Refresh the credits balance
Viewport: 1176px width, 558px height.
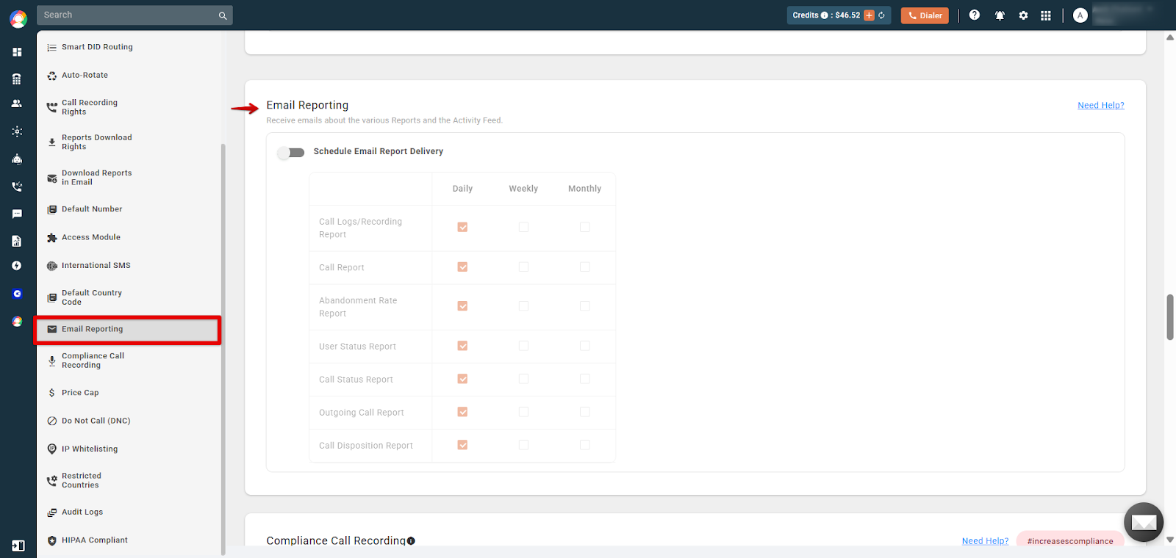(881, 15)
